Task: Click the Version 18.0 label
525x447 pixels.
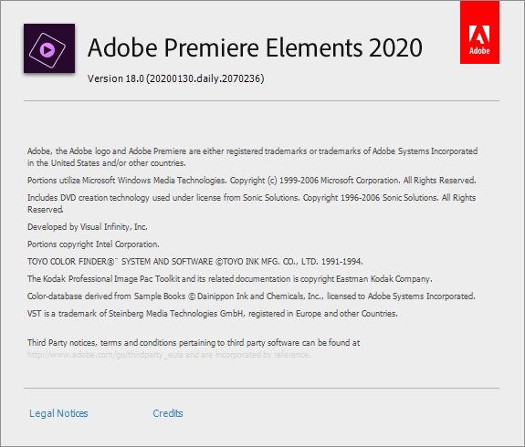Action: tap(116, 78)
